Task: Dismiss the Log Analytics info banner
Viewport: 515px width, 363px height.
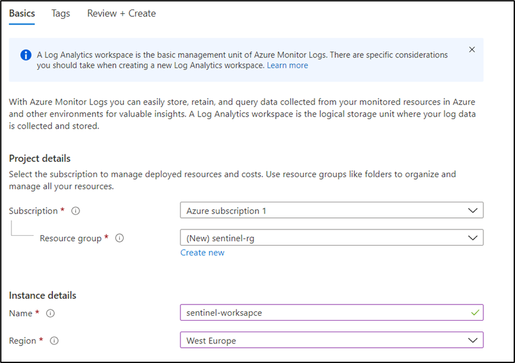Action: click(472, 50)
